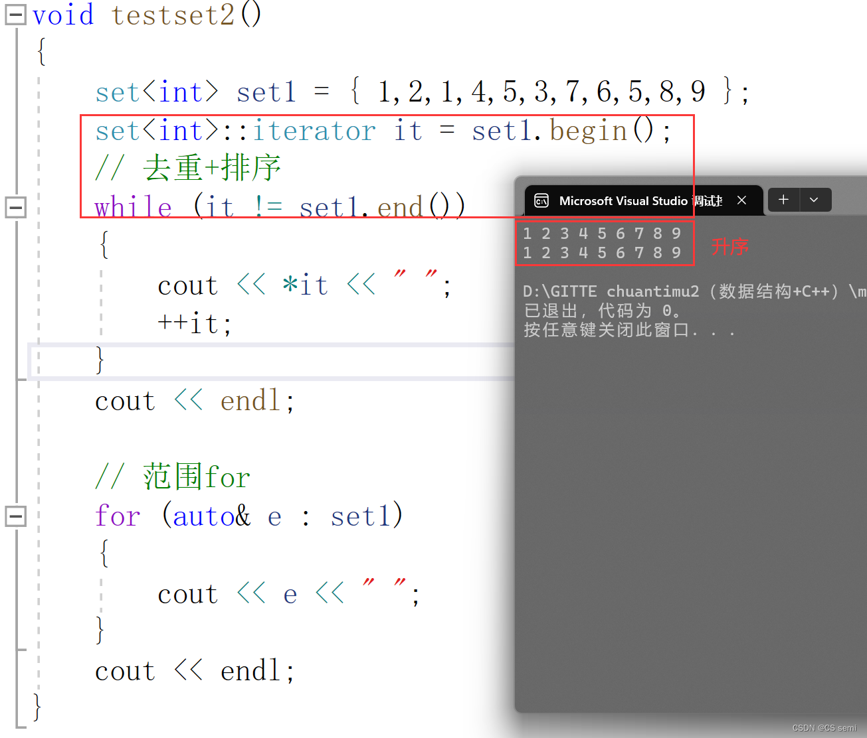Click the set1 initializer list line
Screen dimensions: 867x738
coord(423,92)
